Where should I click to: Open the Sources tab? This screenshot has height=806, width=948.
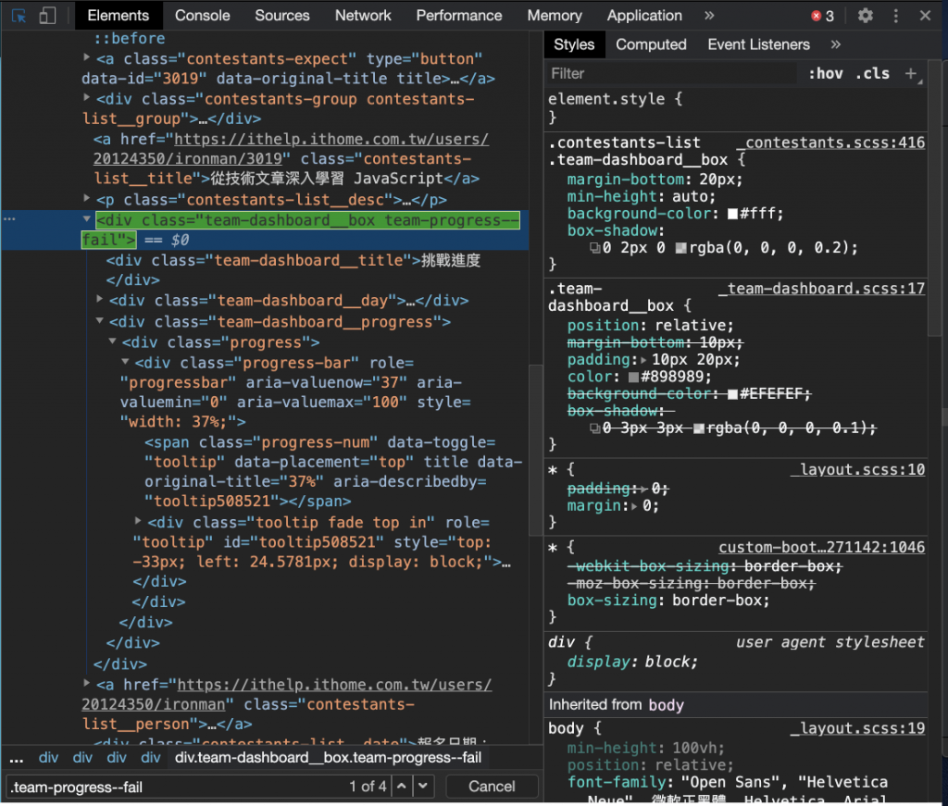pos(282,16)
